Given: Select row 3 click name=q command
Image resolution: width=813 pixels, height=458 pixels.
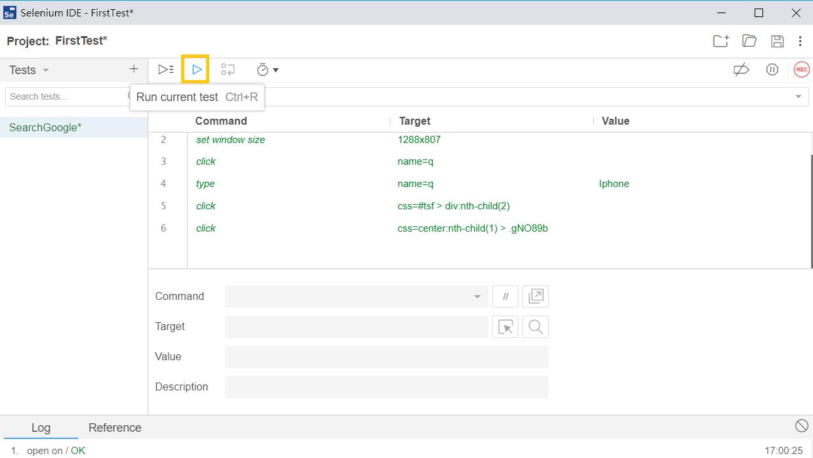Looking at the screenshot, I should tap(480, 161).
